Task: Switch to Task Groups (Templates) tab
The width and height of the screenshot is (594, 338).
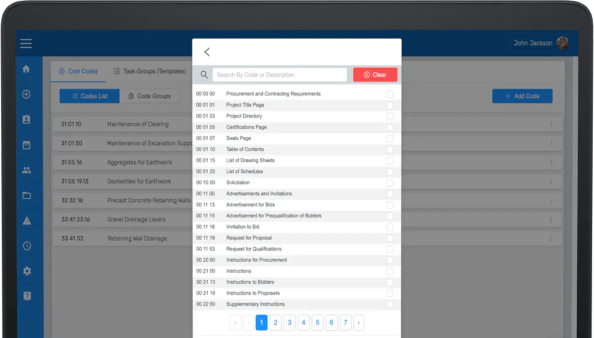Action: [x=150, y=71]
